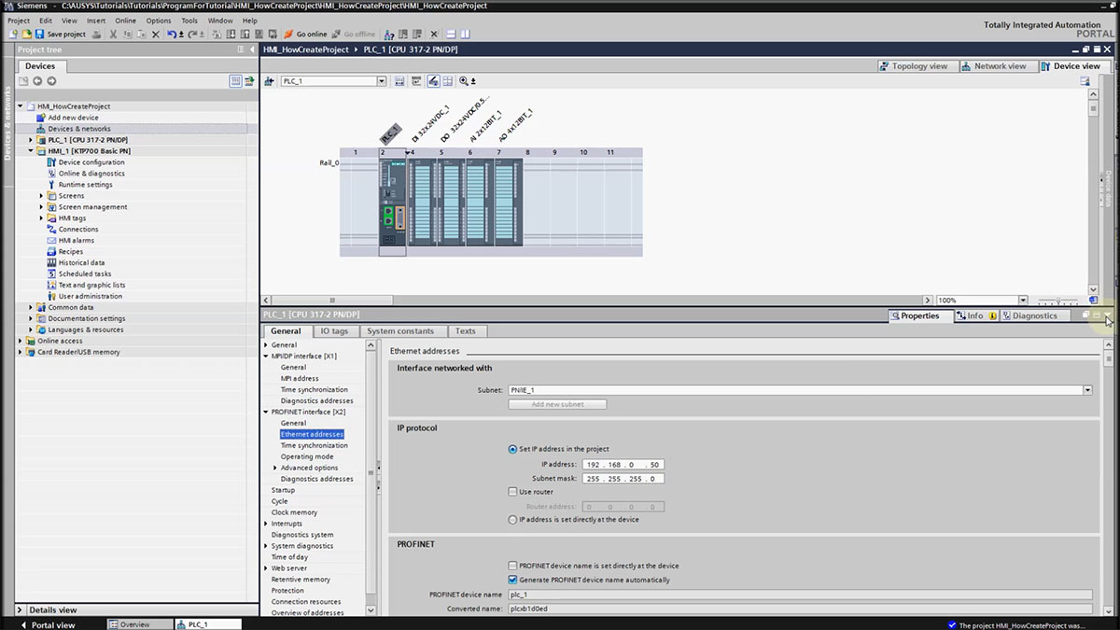1120x630 pixels.
Task: Select Devices & networks in project tree
Action: pyautogui.click(x=79, y=129)
